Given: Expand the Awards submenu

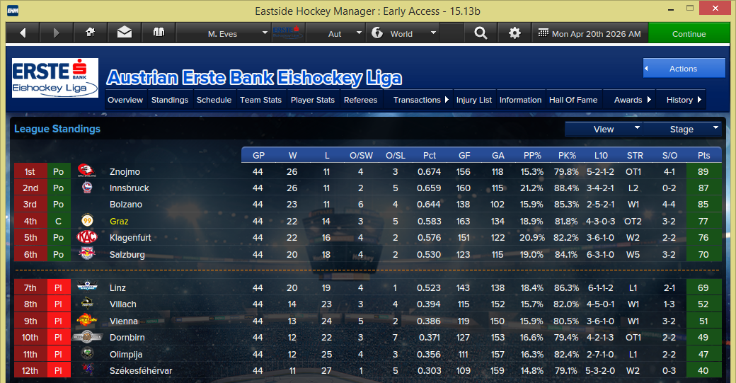Looking at the screenshot, I should click(629, 100).
